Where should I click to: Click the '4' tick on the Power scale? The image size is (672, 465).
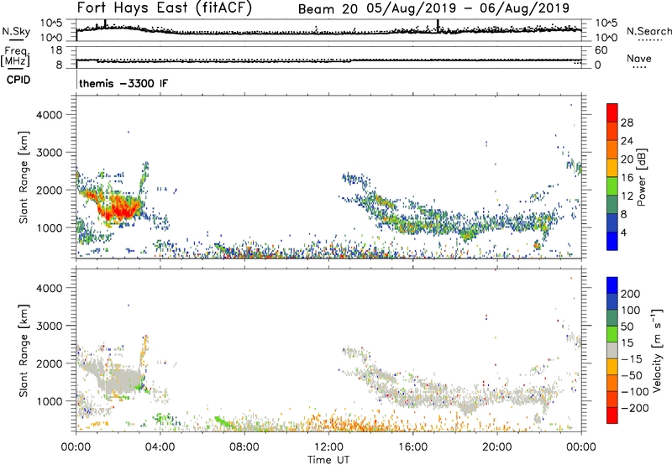(x=625, y=232)
